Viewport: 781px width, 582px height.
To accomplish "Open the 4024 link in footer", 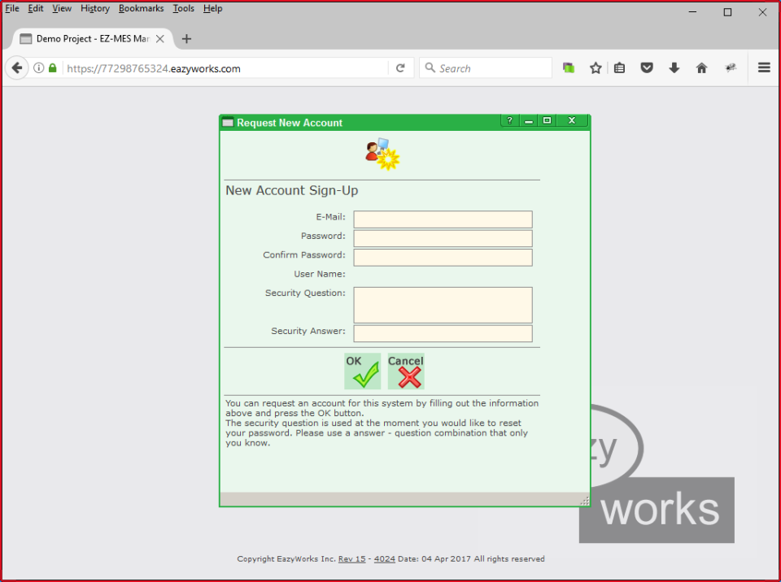I will 385,559.
